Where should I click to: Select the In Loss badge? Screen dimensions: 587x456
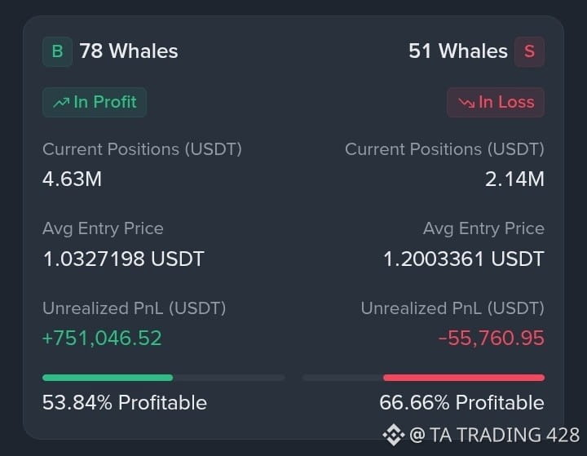tap(496, 102)
